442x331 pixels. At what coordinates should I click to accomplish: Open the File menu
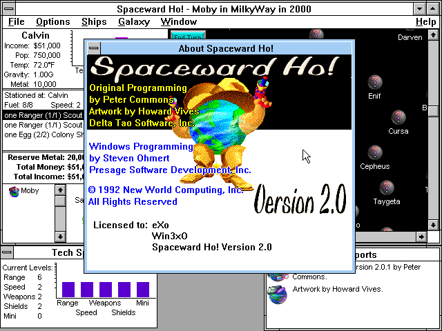[16, 21]
